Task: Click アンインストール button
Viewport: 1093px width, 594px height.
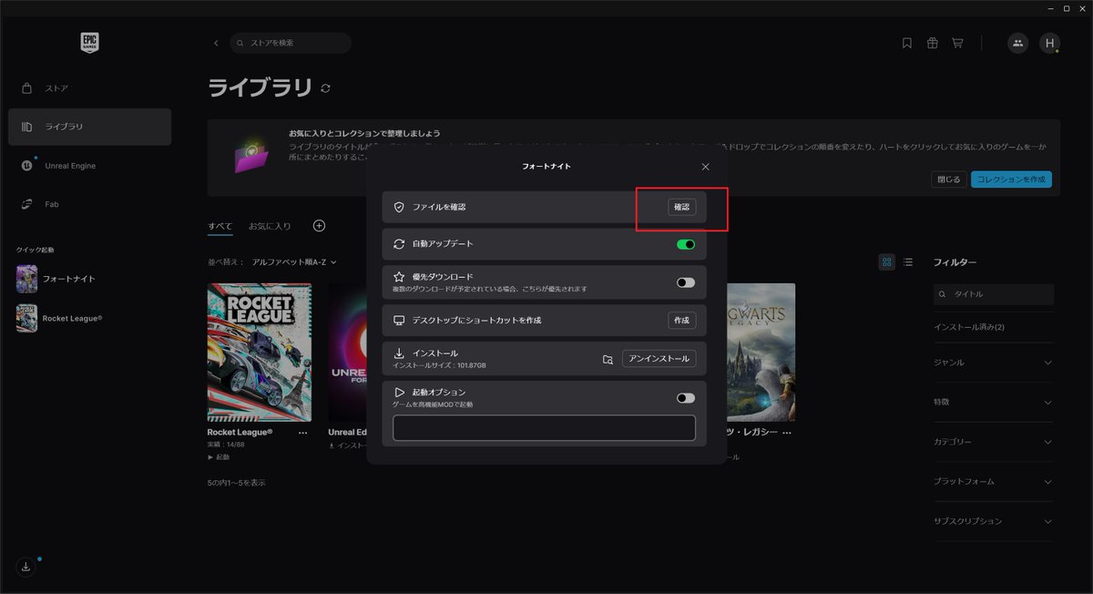Action: pos(659,359)
